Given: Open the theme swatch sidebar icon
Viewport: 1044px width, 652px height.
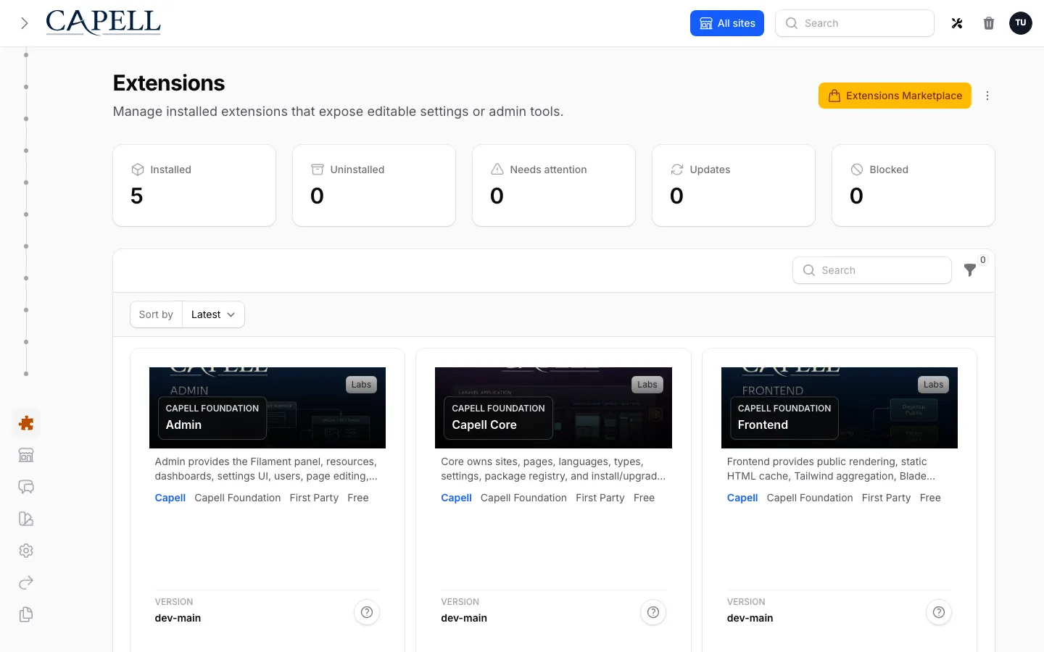Looking at the screenshot, I should click(x=26, y=519).
